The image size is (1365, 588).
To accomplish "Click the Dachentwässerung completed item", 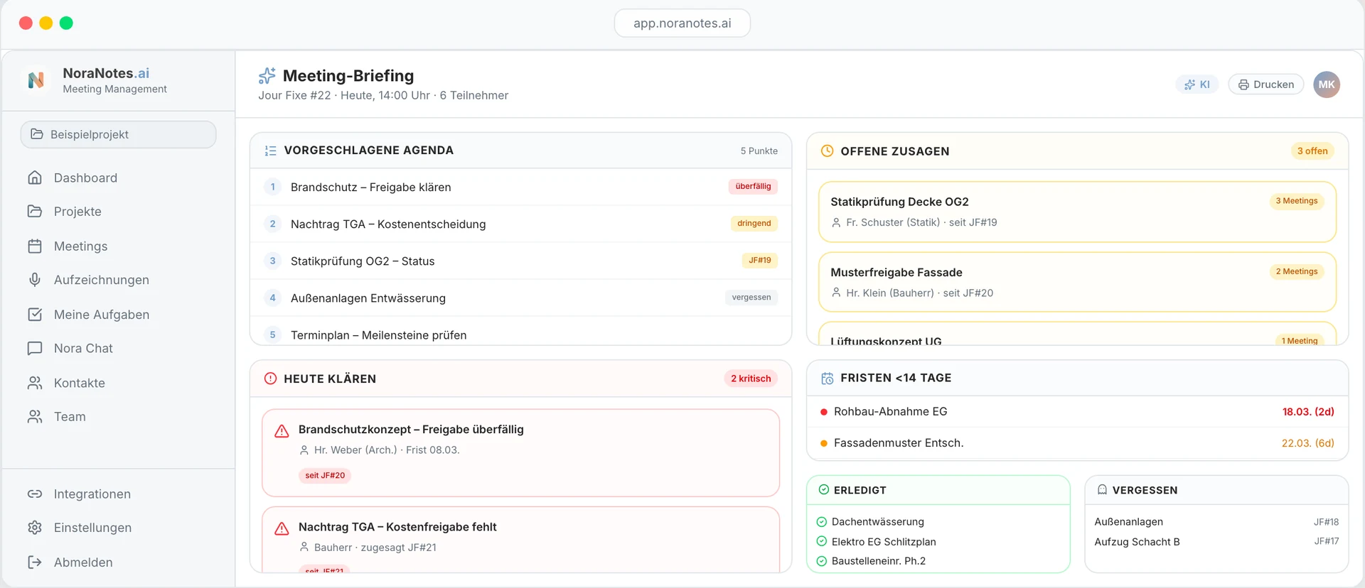I will [870, 522].
